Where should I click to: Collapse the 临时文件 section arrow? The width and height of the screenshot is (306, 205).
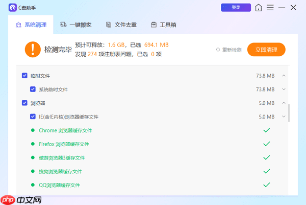[x=284, y=76]
